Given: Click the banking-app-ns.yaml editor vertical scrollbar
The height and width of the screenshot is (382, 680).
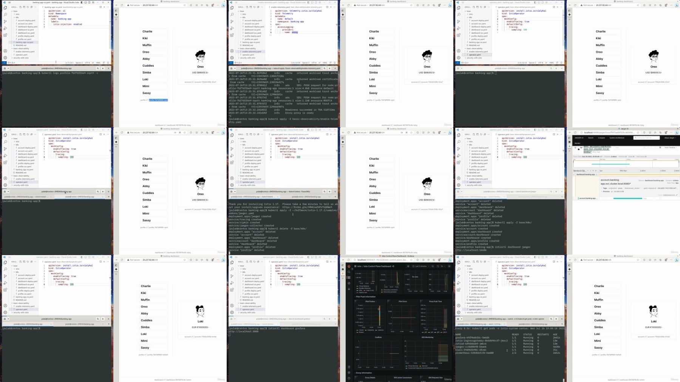Looking at the screenshot, I should [110, 28].
